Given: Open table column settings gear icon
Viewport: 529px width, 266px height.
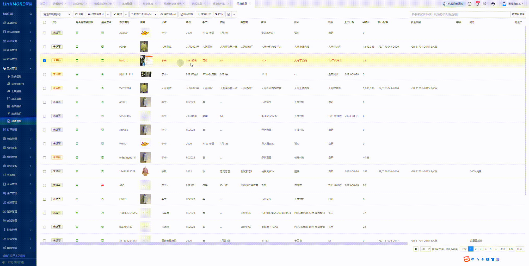Looking at the screenshot, I should coord(416,249).
